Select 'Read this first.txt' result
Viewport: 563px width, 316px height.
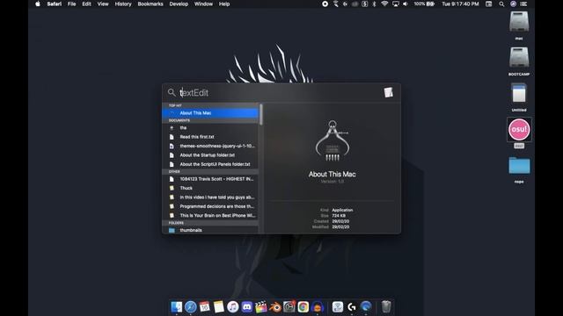click(x=210, y=137)
